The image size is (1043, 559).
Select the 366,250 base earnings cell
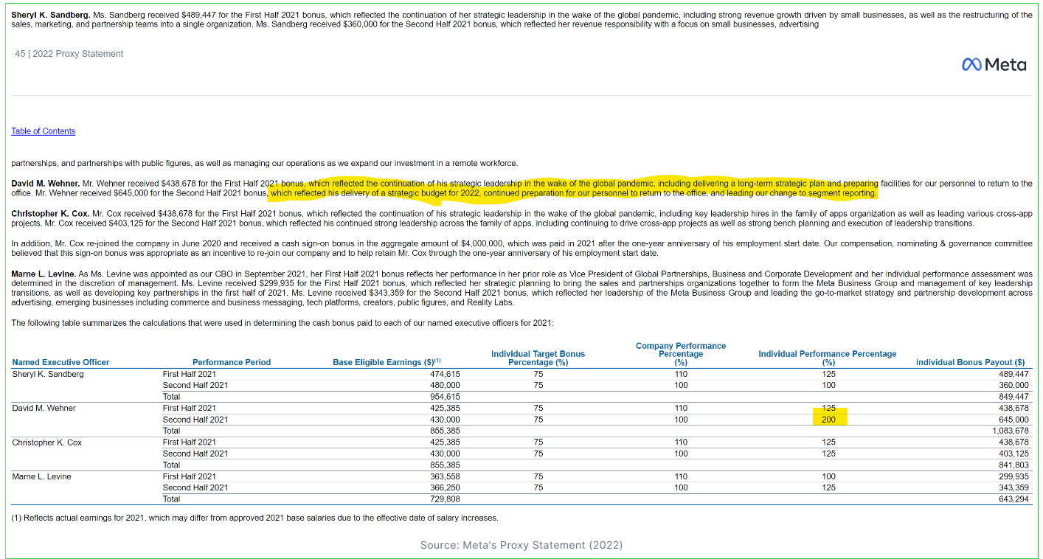(445, 487)
